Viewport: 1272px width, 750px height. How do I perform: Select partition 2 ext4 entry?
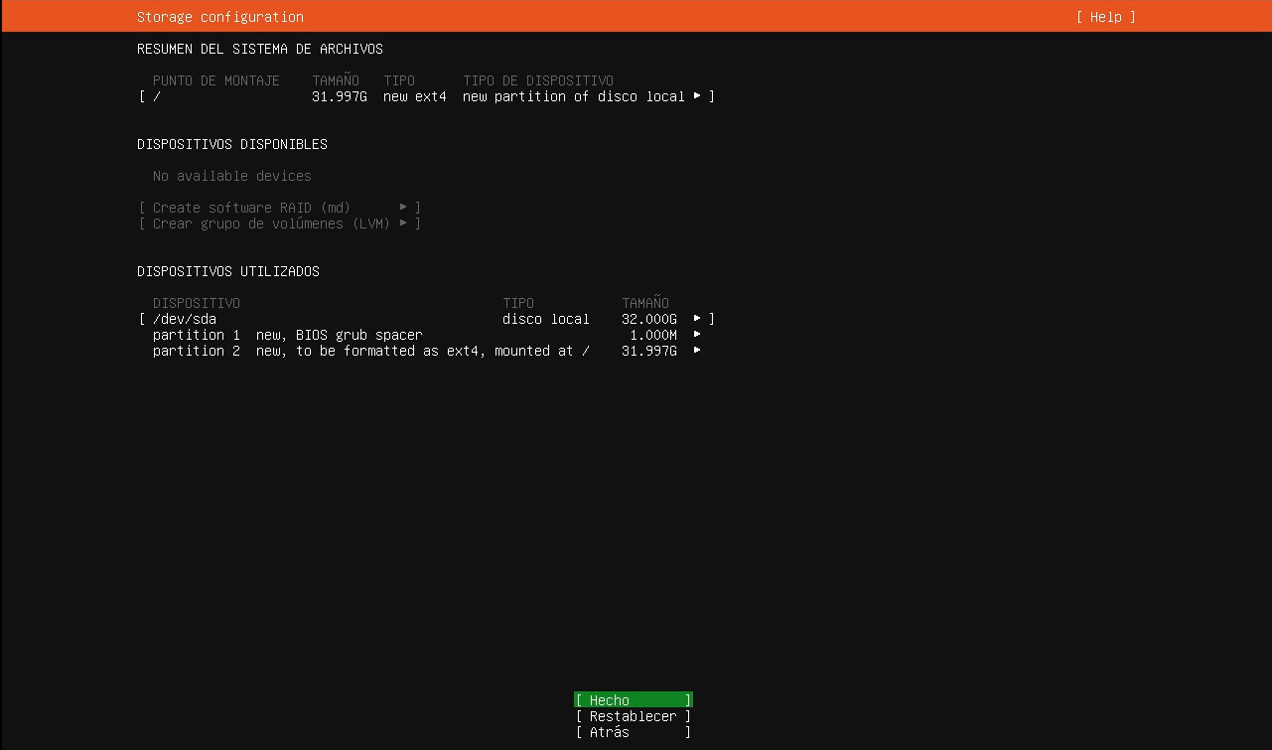[371, 351]
